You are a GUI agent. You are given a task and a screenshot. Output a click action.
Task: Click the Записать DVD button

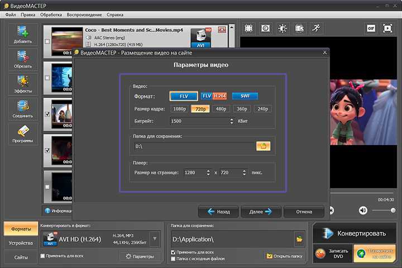(333, 253)
